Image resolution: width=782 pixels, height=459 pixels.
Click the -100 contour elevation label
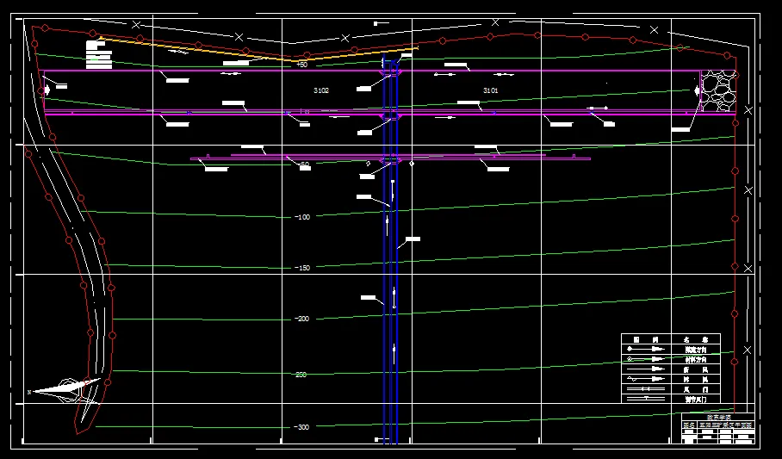(x=302, y=217)
